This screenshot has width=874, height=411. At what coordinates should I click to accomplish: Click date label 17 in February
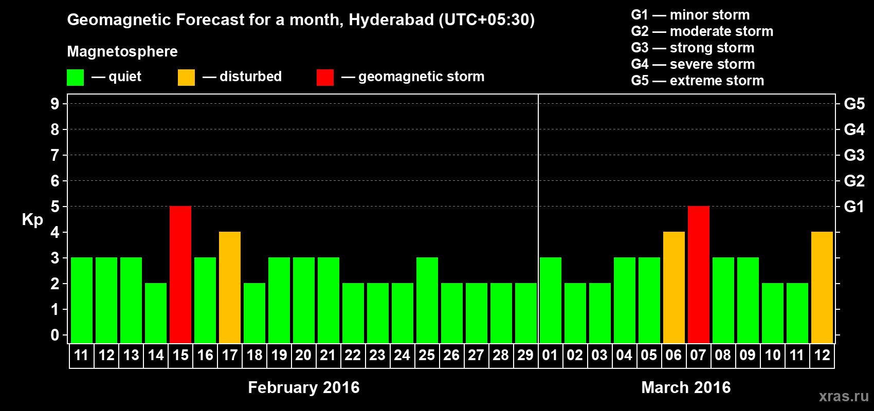pos(230,356)
